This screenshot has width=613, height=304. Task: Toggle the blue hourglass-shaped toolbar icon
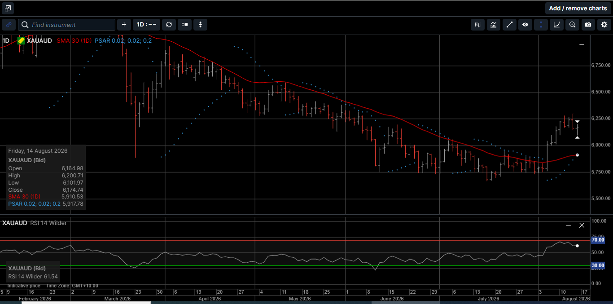(x=541, y=25)
